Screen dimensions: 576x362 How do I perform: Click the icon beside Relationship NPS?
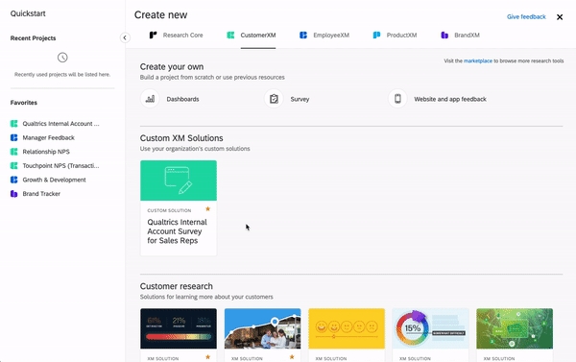pyautogui.click(x=14, y=152)
